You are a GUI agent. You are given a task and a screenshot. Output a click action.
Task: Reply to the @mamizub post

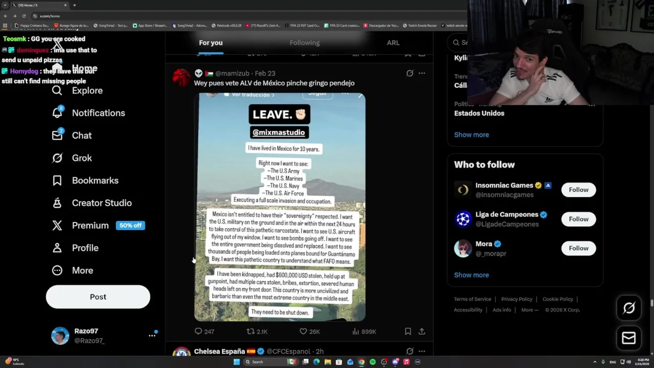199,331
